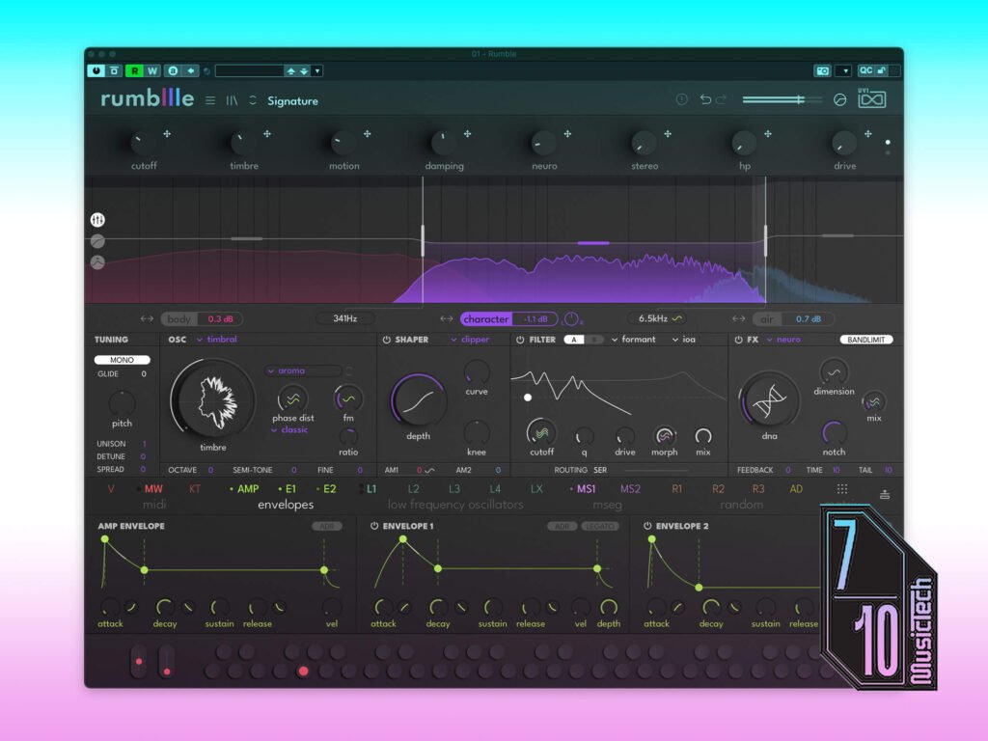
Task: Click the host snapshot camera icon
Action: pyautogui.click(x=822, y=70)
